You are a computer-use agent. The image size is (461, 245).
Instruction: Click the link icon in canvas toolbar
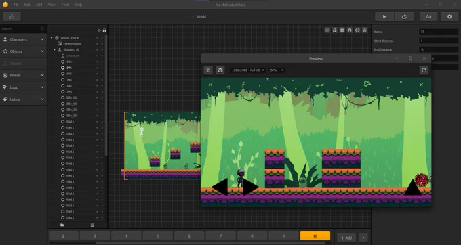(357, 30)
